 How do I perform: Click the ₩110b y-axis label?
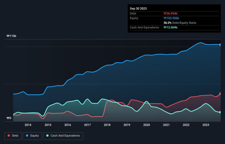11,36
